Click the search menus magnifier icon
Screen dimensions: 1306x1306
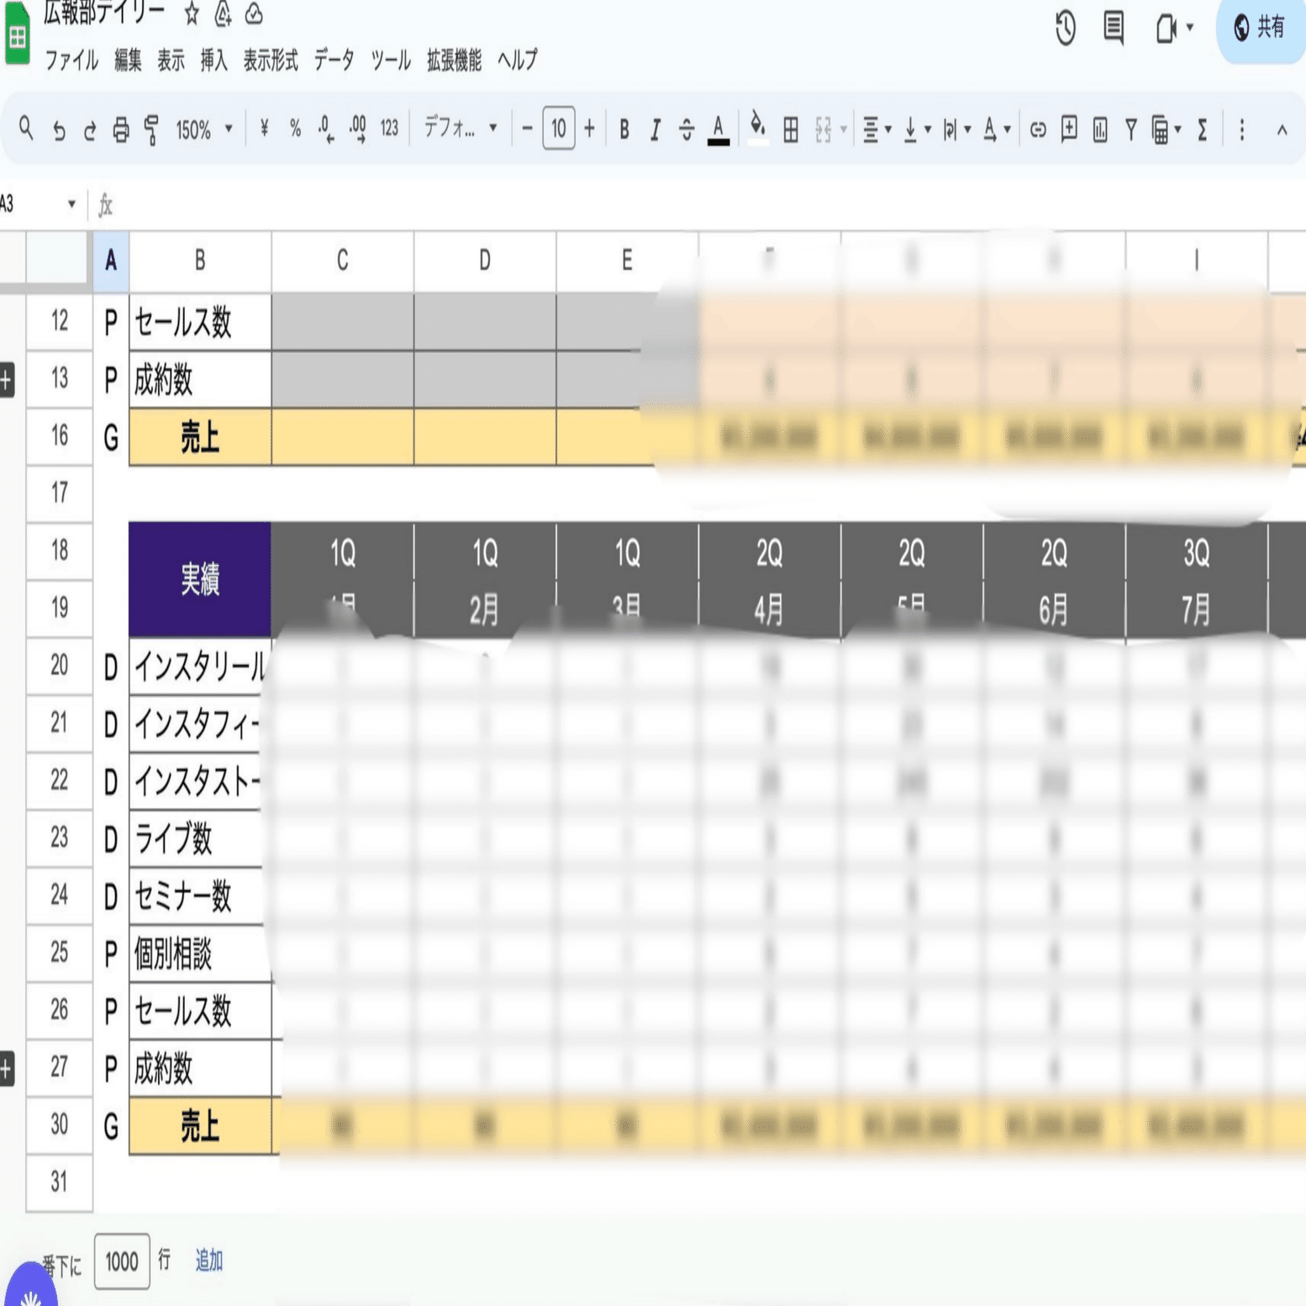pos(26,129)
